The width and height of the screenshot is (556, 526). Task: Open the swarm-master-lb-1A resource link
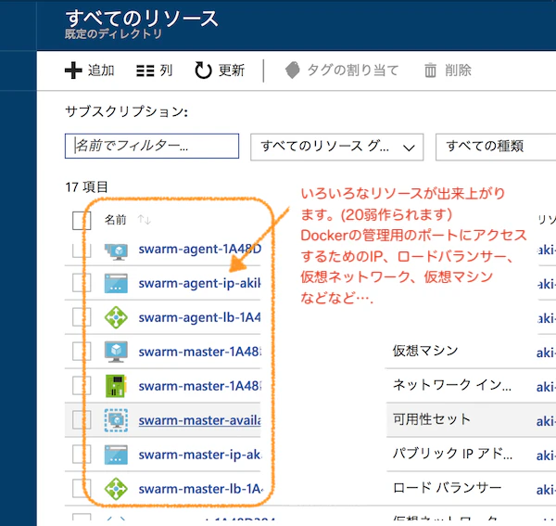point(201,489)
